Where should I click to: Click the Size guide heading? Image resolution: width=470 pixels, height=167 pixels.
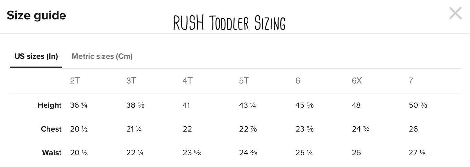coord(36,15)
